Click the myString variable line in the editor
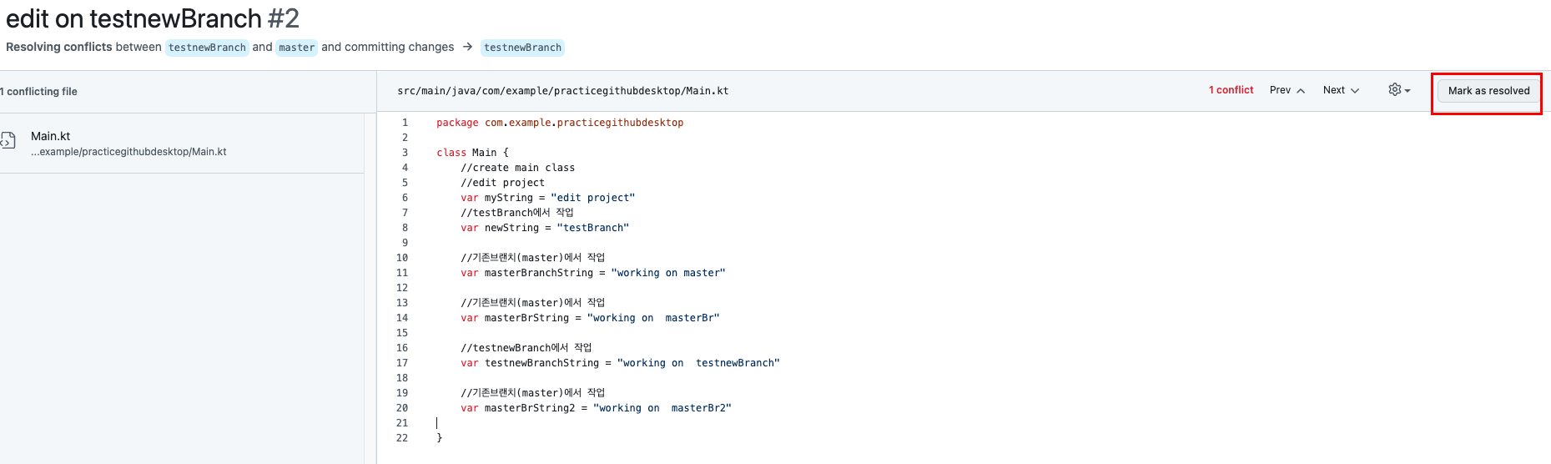The height and width of the screenshot is (464, 1551). tap(547, 198)
